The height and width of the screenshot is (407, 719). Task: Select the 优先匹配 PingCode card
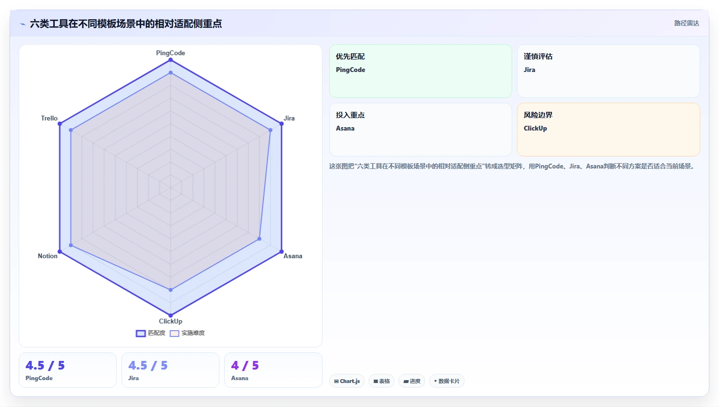point(420,71)
